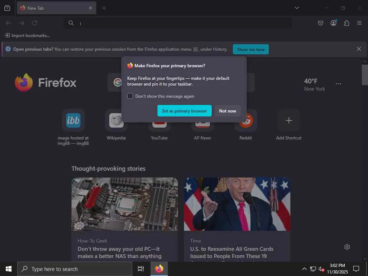Image resolution: width=368 pixels, height=276 pixels.
Task: Open the Time green cards story thumbnail
Action: (237, 204)
